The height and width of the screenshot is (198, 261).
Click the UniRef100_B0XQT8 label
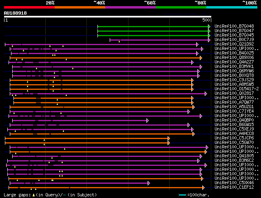(234, 76)
